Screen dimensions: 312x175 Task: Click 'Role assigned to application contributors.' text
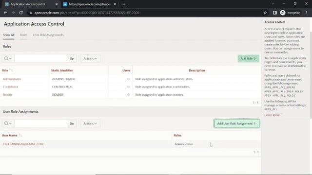click(x=163, y=87)
